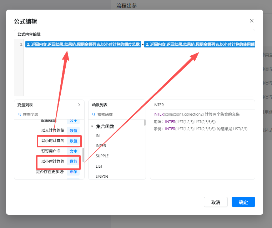
Task: Click the minus operator in the formula
Action: point(142,44)
